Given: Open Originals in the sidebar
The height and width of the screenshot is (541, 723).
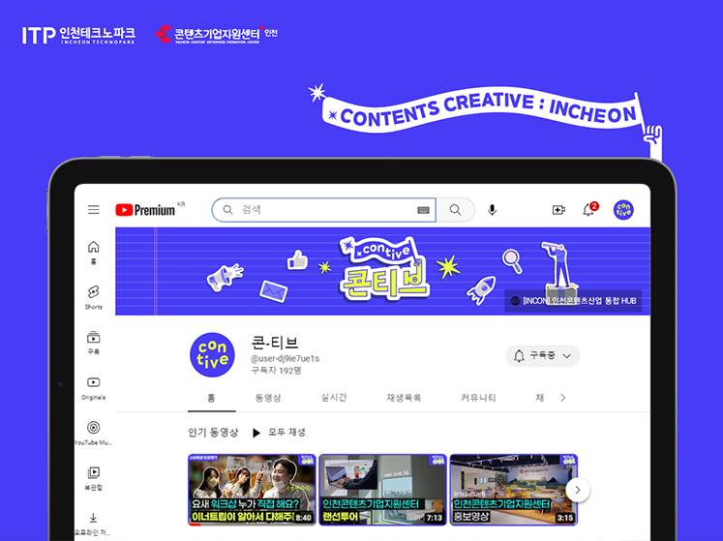Looking at the screenshot, I should [x=94, y=388].
